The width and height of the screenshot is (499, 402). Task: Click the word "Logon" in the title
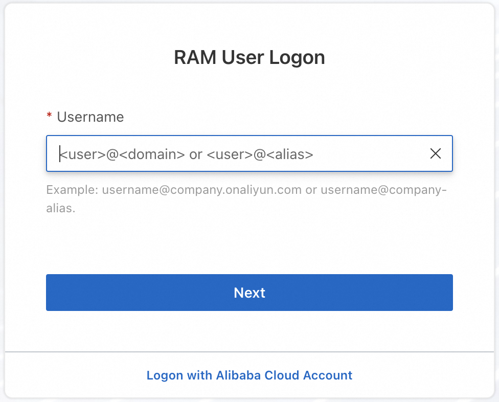(300, 57)
